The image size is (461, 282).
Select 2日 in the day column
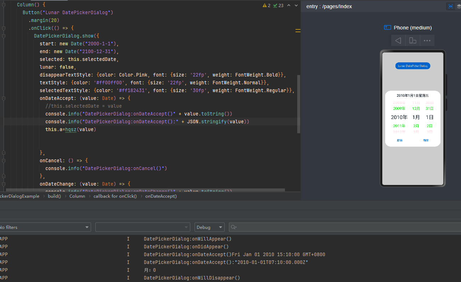pos(429,126)
